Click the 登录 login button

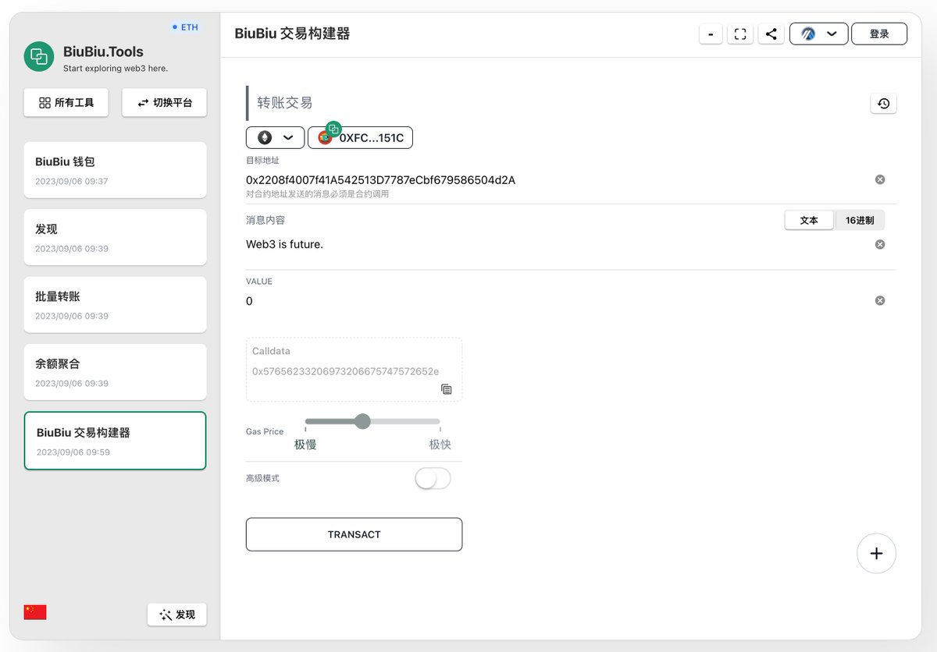coord(879,34)
